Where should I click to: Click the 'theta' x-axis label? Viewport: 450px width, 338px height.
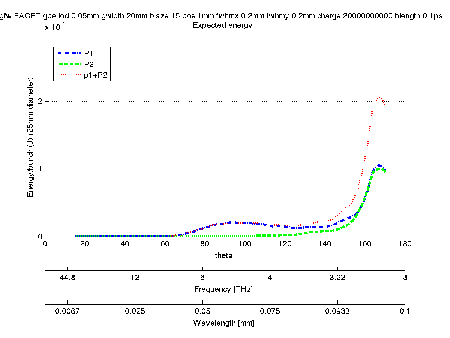(x=223, y=255)
